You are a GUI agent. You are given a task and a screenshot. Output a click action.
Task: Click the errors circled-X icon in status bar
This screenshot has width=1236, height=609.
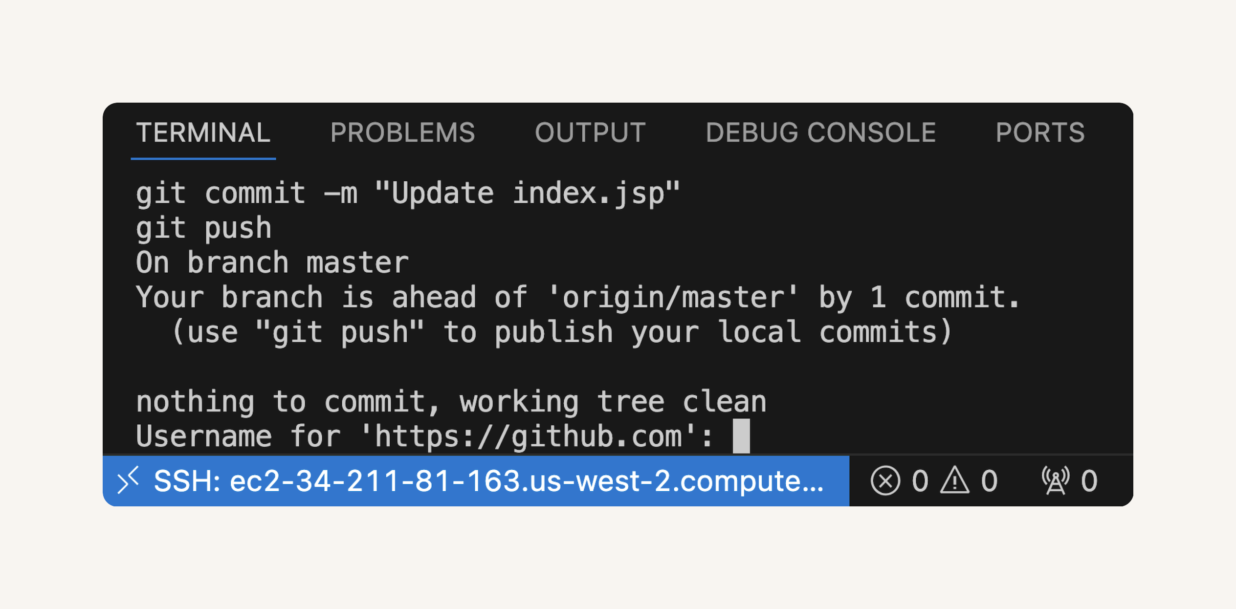click(885, 481)
